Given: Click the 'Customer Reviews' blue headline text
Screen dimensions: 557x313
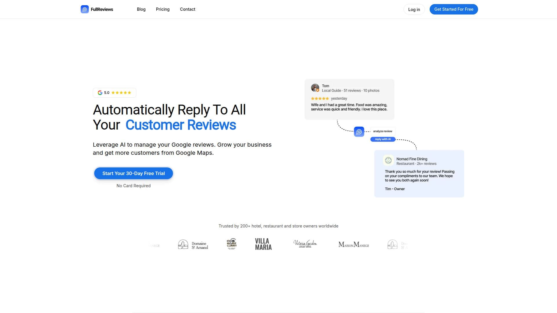Looking at the screenshot, I should (181, 125).
